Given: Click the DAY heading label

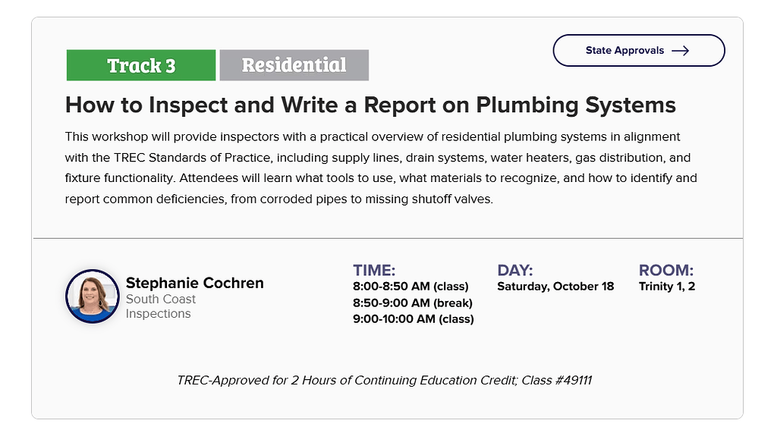Looking at the screenshot, I should point(515,270).
